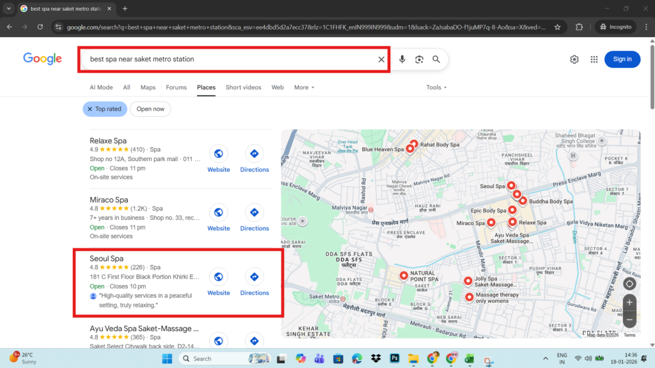Clear the search query with the X

point(381,59)
